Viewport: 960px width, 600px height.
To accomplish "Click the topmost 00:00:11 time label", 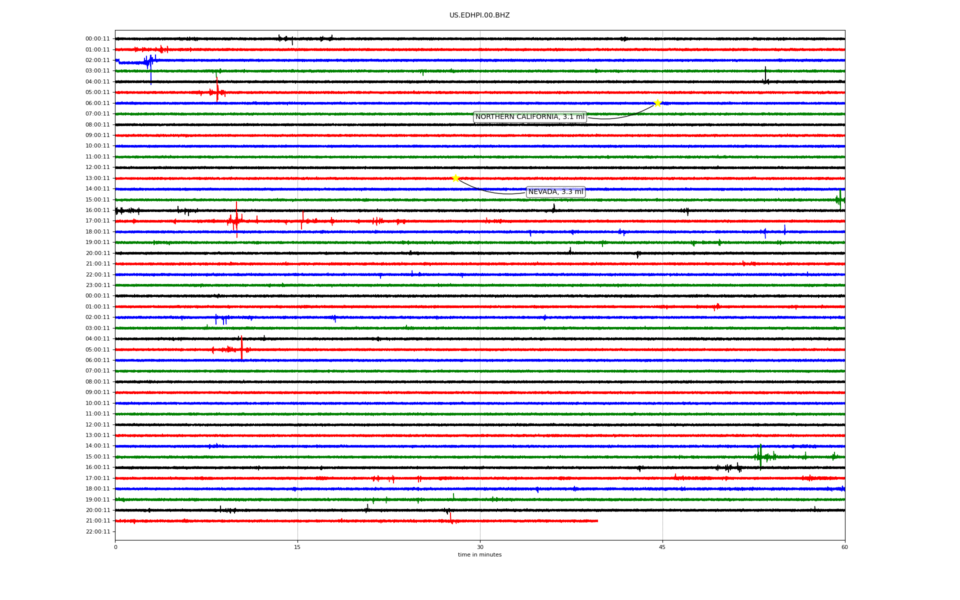I will pyautogui.click(x=97, y=39).
